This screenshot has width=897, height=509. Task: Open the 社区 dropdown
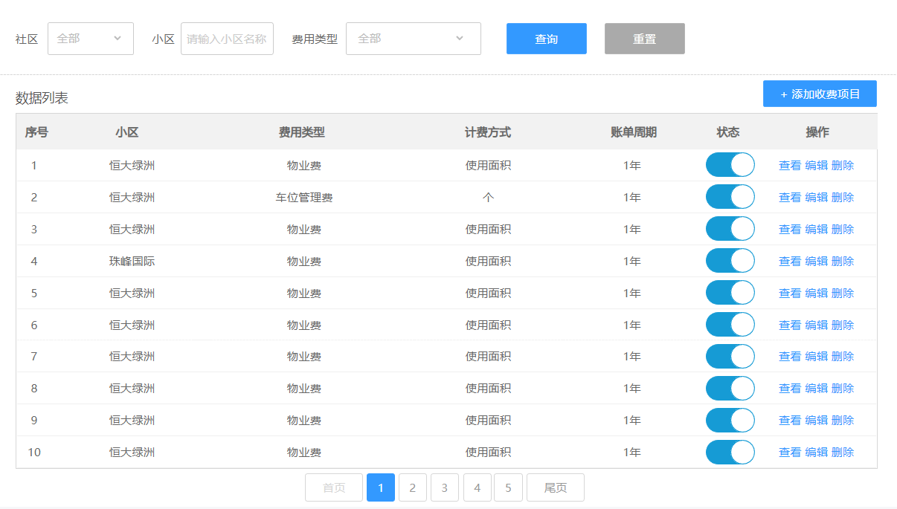(x=90, y=39)
